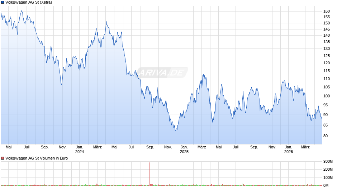The width and height of the screenshot is (337, 189).
Task: Click the first 'Sep.' label on time axis
Action: click(x=45, y=147)
